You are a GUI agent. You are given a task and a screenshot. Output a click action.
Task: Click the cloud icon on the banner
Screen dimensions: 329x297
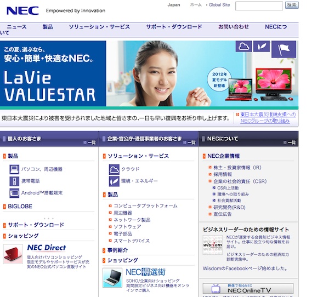243,46
